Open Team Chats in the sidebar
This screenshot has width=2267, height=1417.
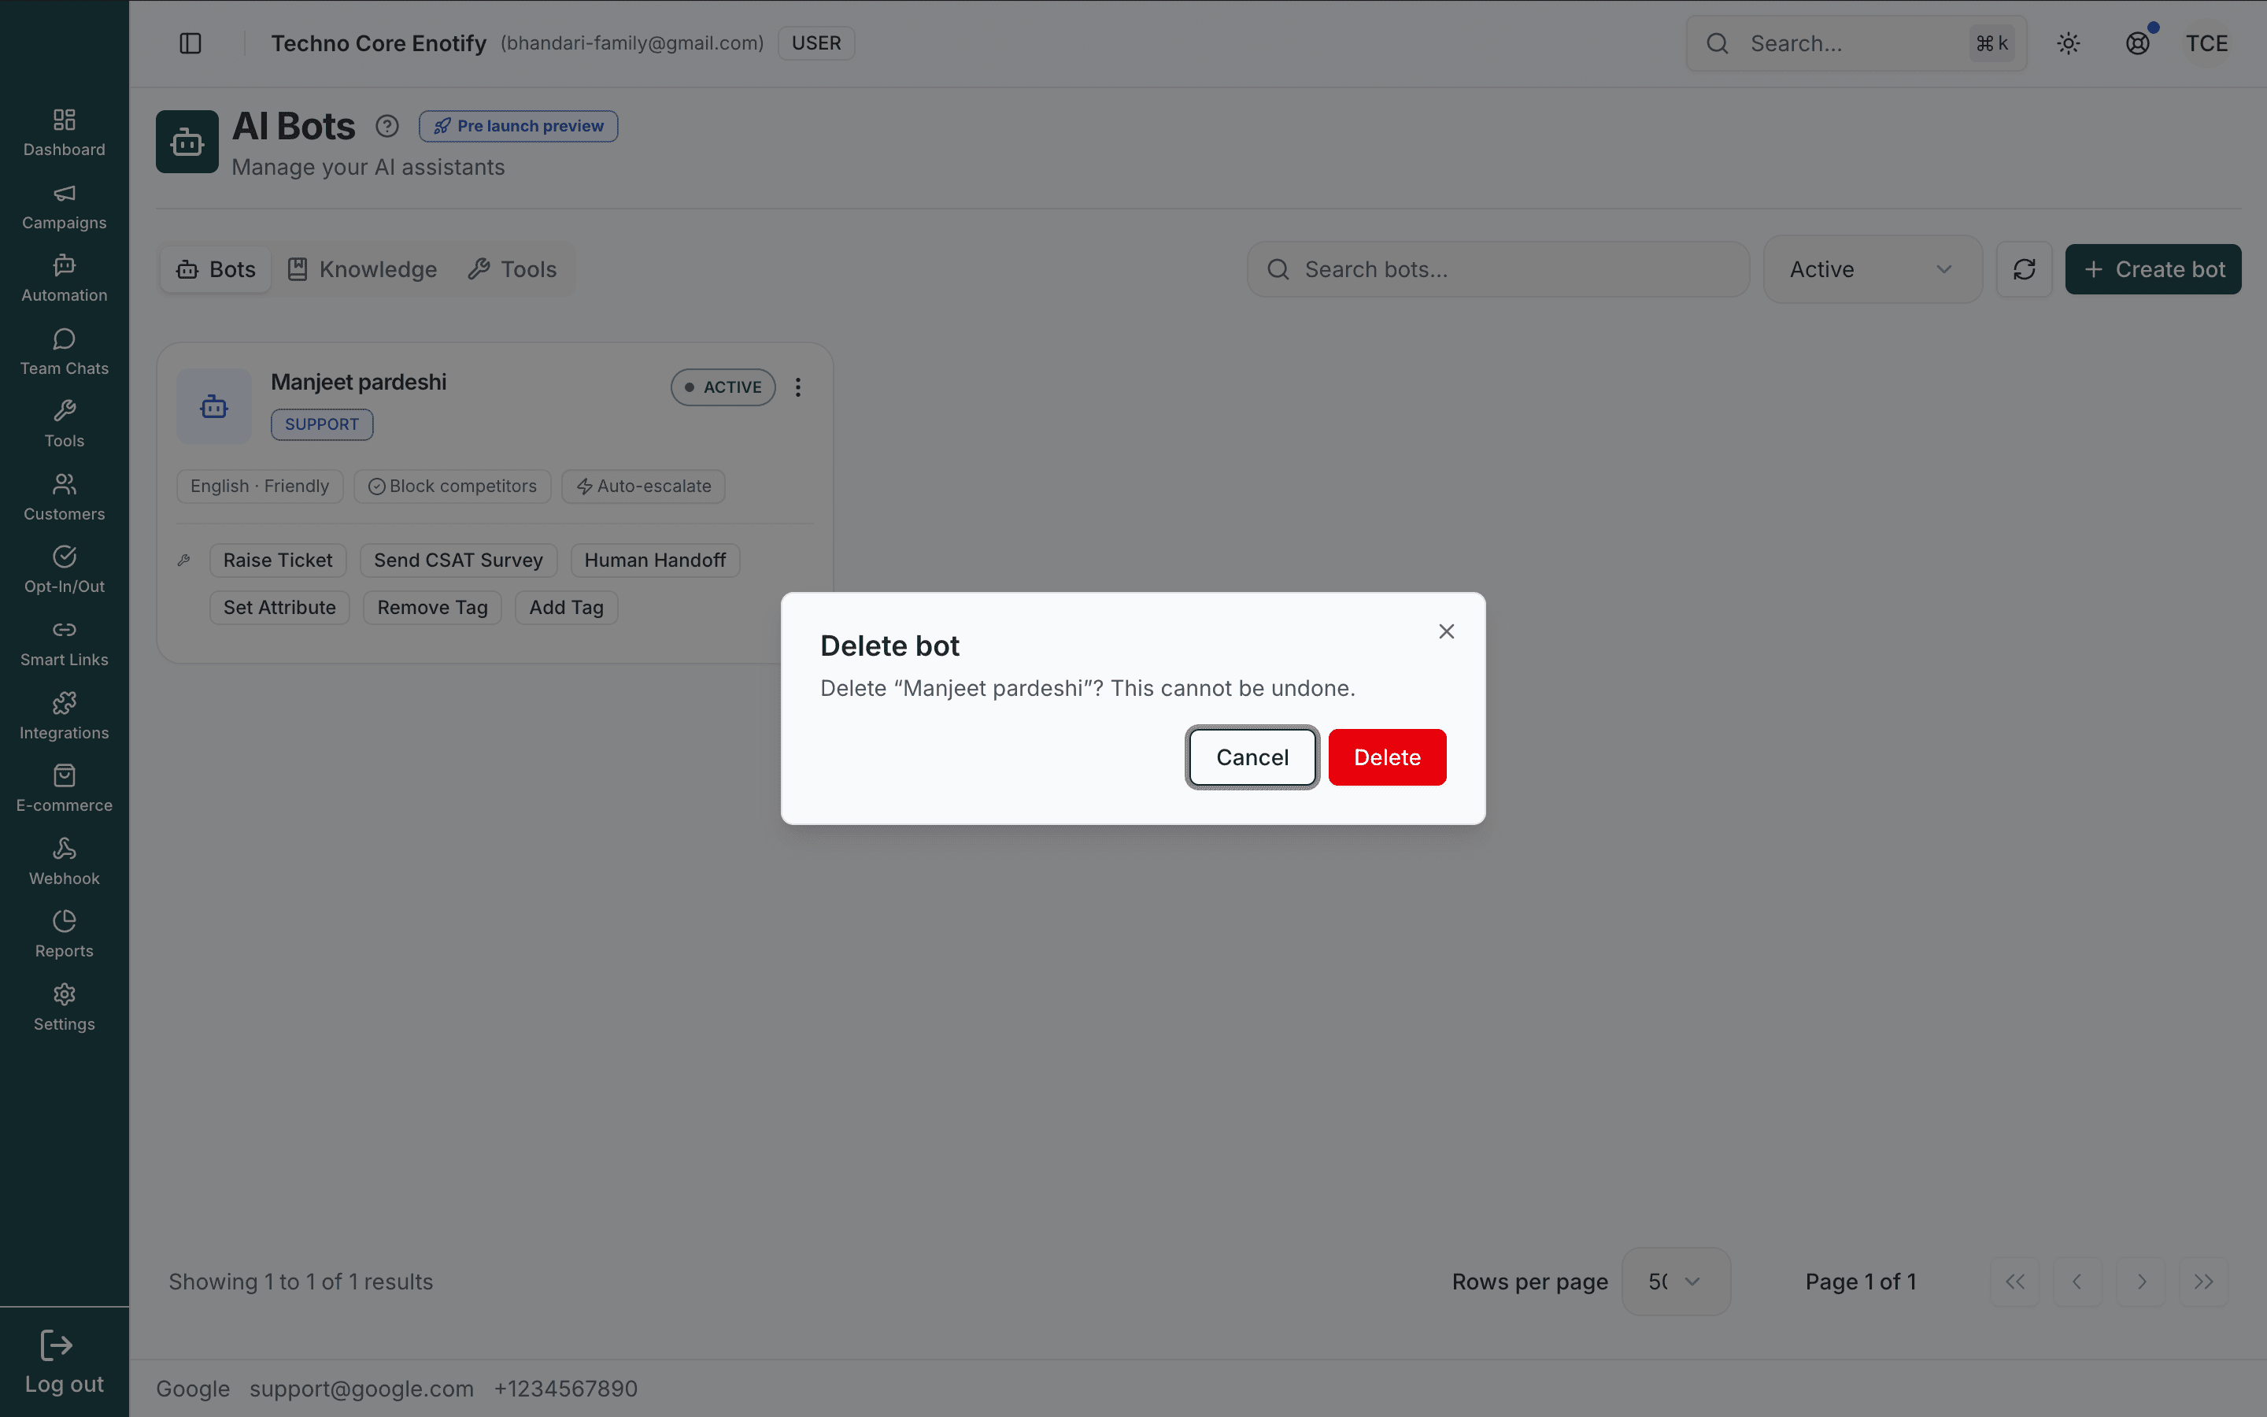pos(64,353)
